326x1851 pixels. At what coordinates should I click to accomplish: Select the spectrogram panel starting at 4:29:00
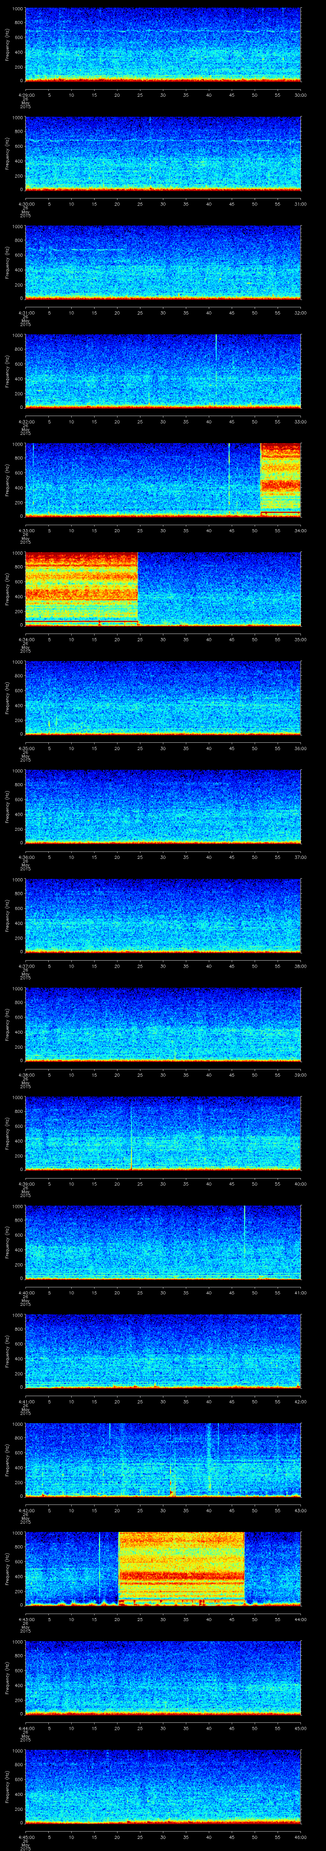click(163, 45)
